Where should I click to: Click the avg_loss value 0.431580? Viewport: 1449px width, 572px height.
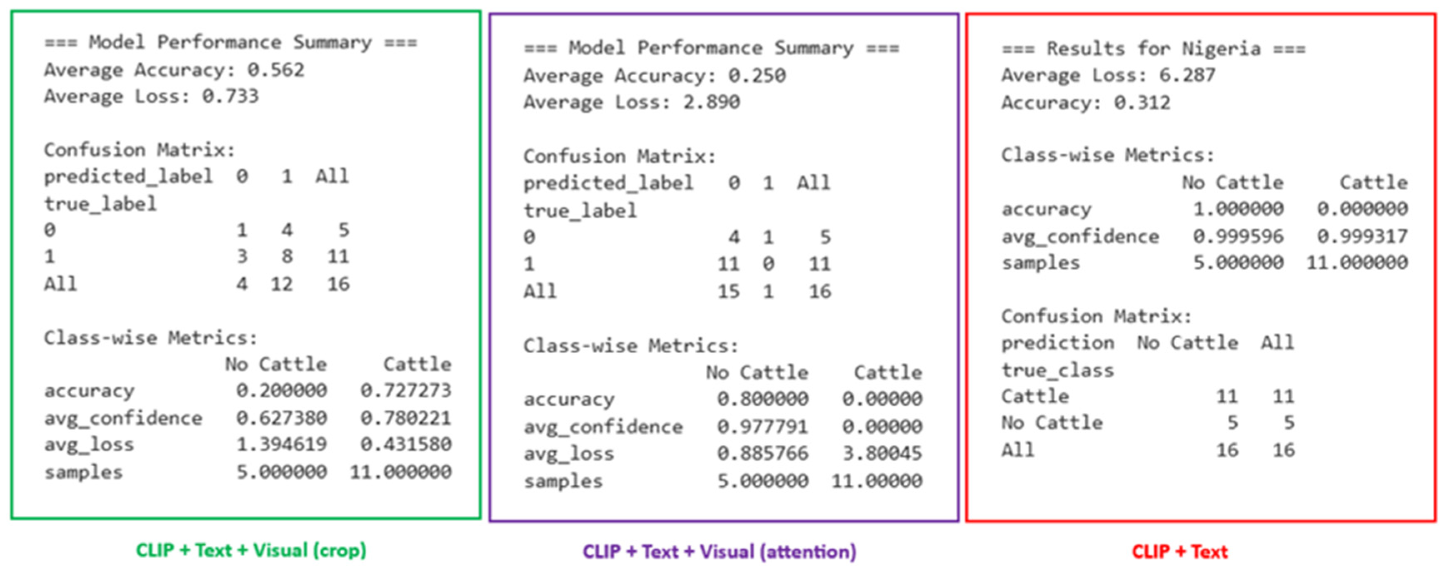(405, 444)
